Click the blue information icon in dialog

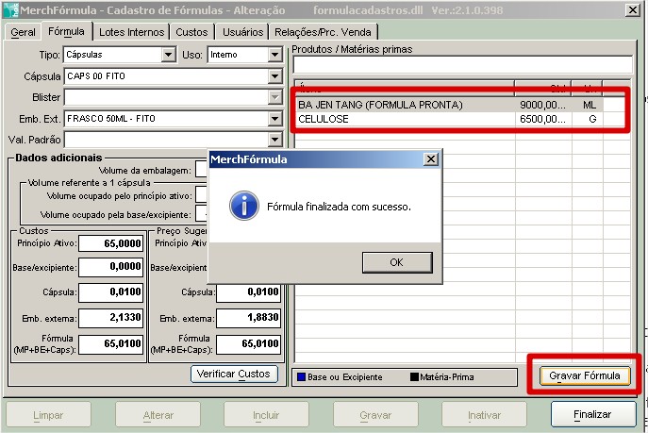tap(244, 205)
